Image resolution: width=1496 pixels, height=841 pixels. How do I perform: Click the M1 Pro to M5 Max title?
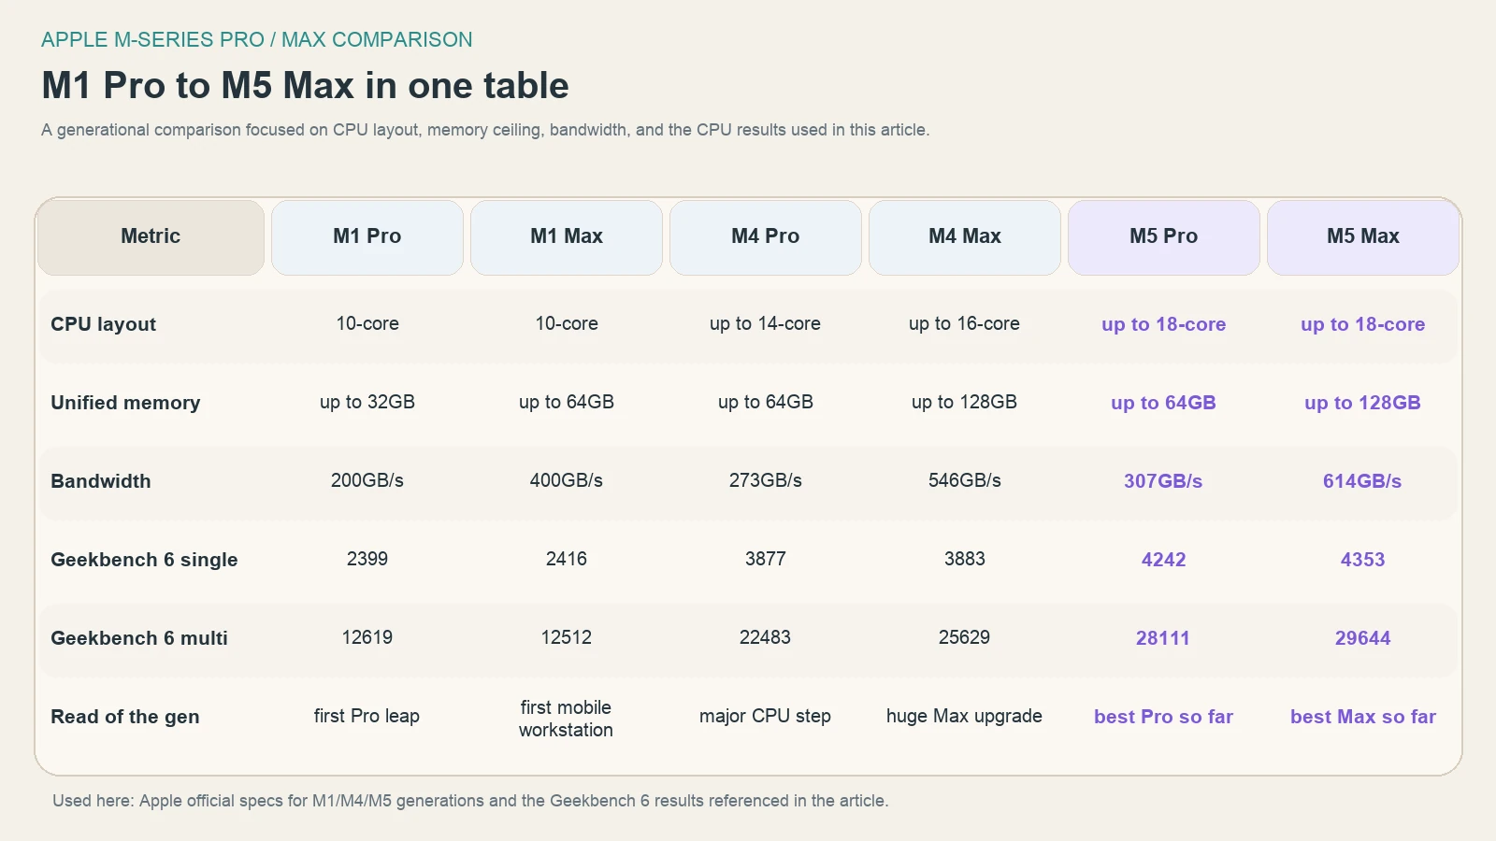[x=304, y=85]
